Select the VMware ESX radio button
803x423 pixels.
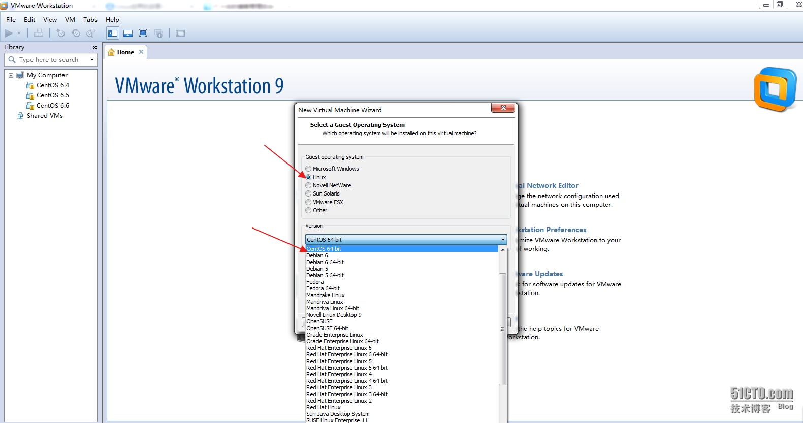coord(308,202)
